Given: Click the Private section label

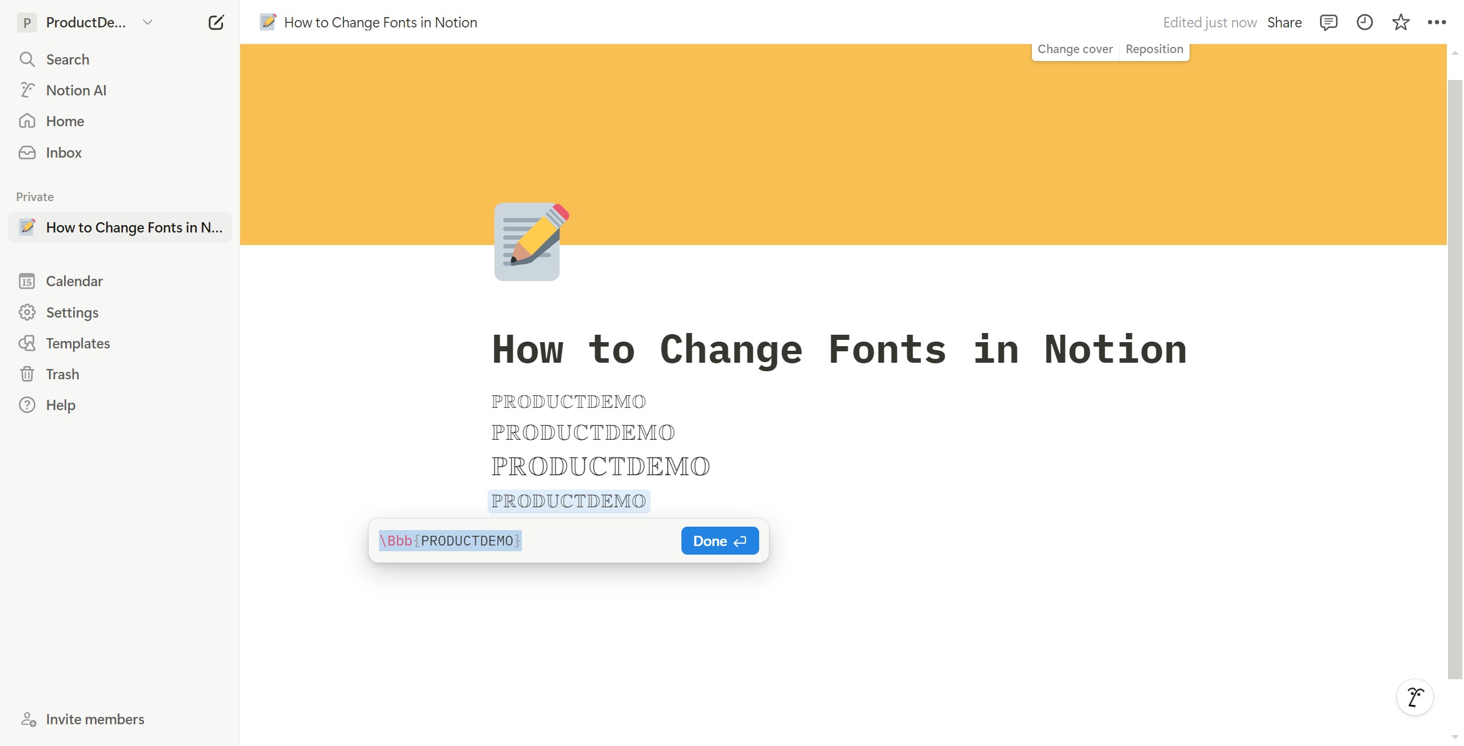Looking at the screenshot, I should tap(35, 196).
